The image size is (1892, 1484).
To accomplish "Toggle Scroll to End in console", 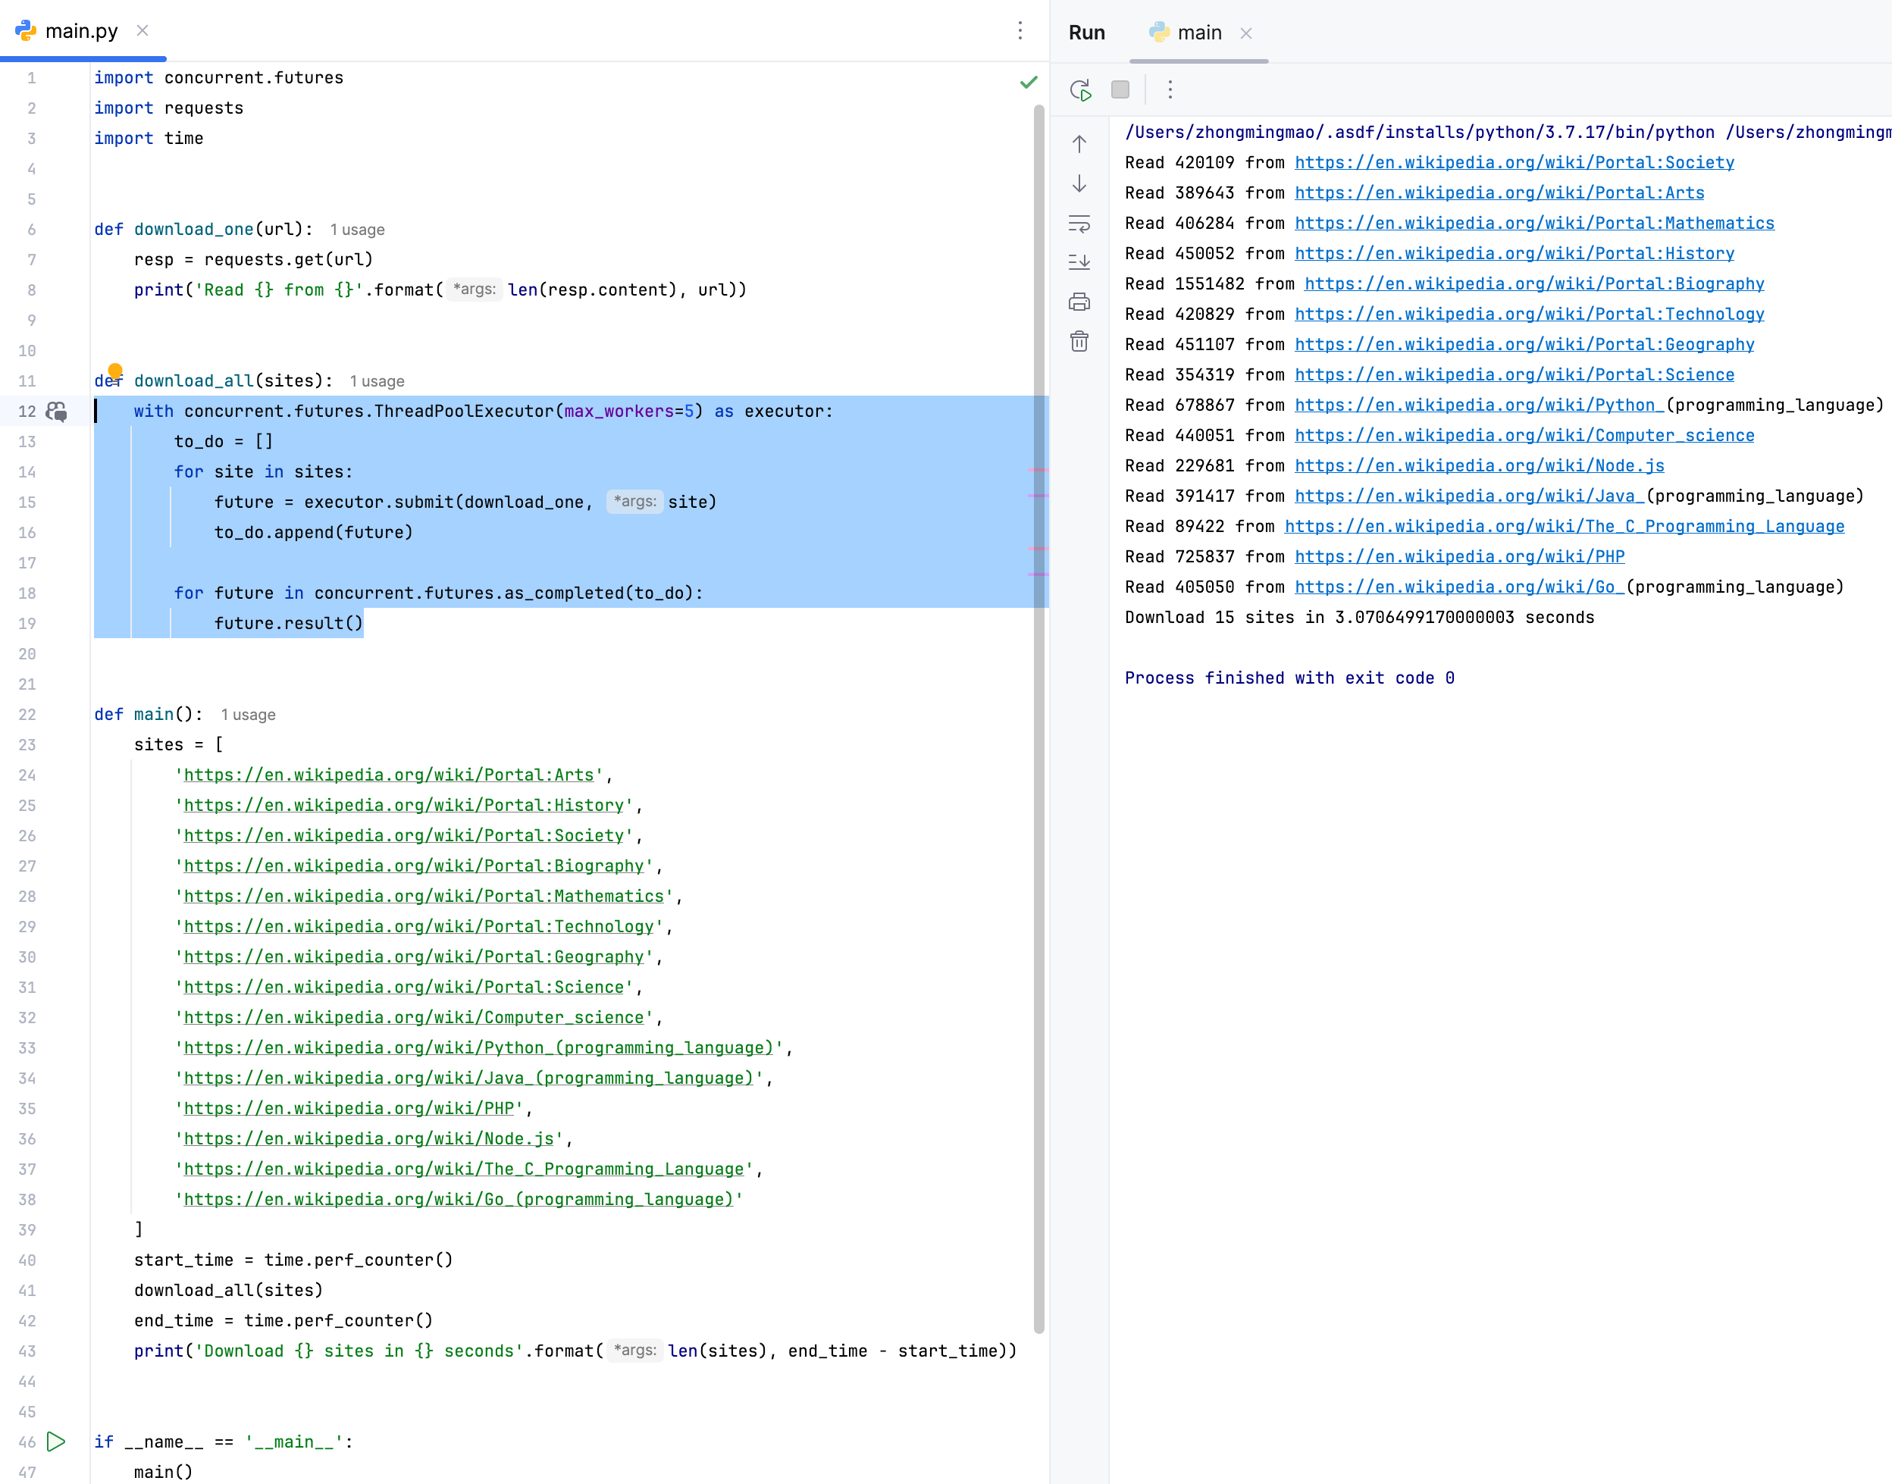I will [1079, 261].
